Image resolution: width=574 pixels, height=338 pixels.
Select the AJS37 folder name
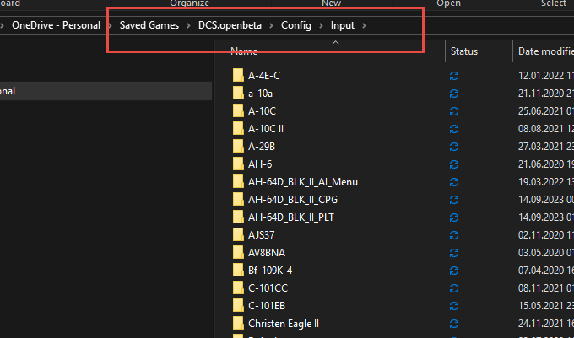click(x=261, y=235)
